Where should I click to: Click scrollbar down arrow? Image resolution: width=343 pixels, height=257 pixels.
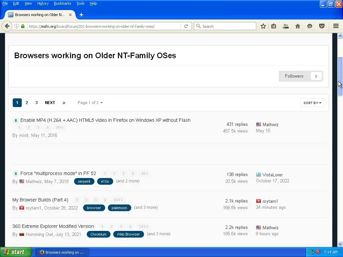coord(340,244)
